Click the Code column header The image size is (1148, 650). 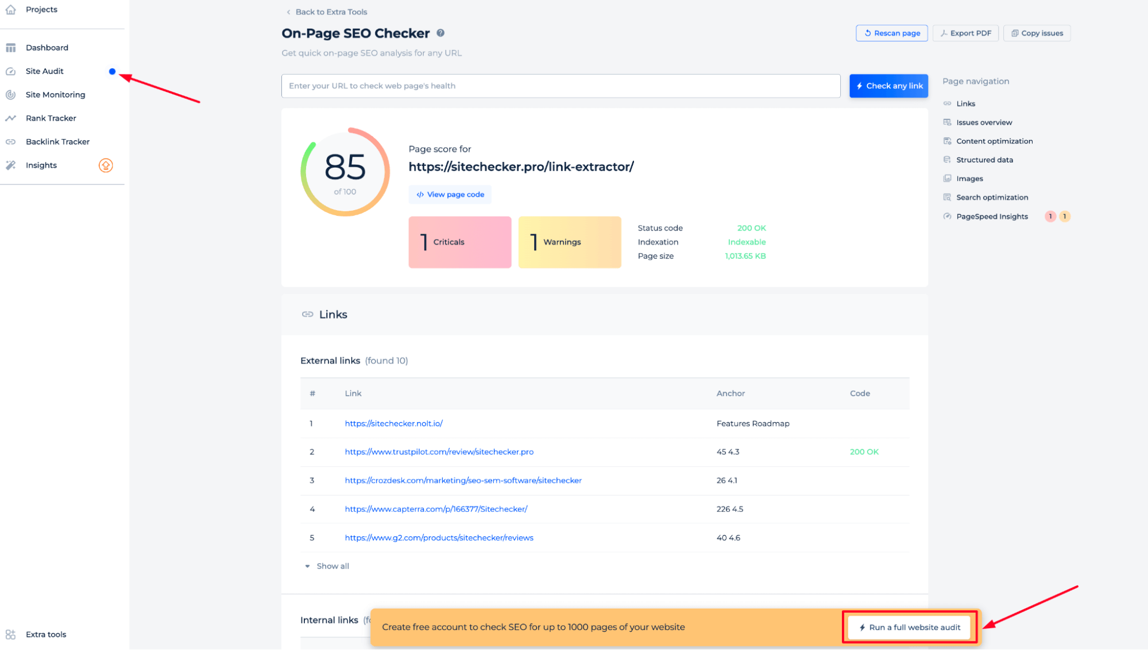point(860,393)
